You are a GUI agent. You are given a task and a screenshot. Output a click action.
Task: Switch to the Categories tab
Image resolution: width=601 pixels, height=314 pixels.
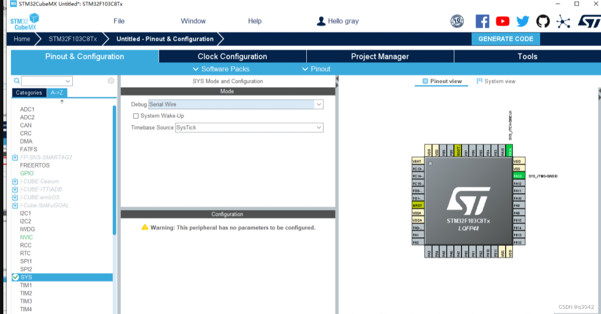pyautogui.click(x=29, y=93)
